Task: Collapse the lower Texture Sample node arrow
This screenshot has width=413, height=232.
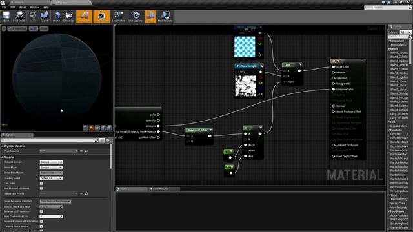Action: click(x=261, y=66)
